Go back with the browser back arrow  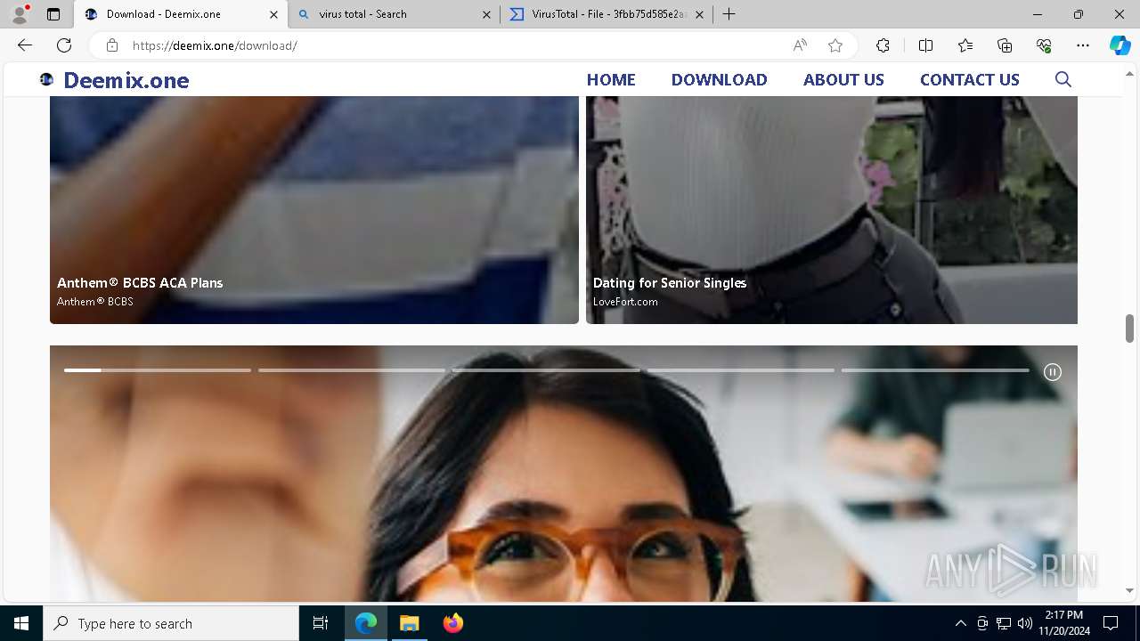pos(25,45)
